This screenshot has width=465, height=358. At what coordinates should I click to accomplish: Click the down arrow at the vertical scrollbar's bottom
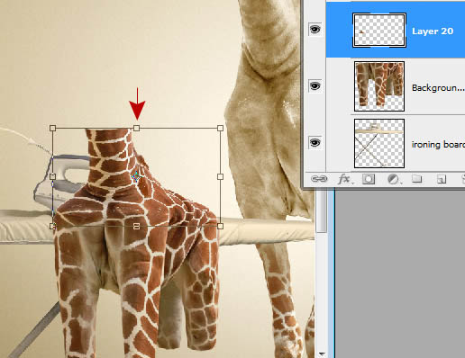coord(322,354)
